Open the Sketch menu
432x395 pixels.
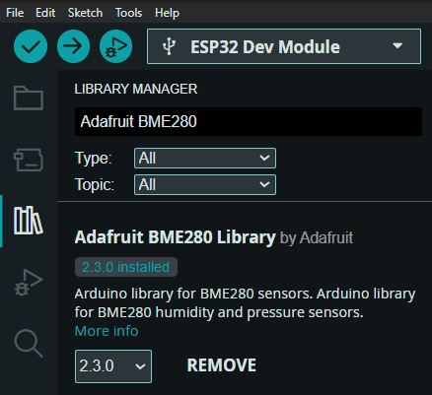click(x=85, y=13)
